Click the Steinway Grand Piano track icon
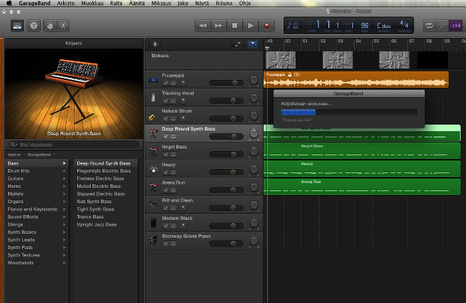The image size is (466, 303). click(x=153, y=240)
